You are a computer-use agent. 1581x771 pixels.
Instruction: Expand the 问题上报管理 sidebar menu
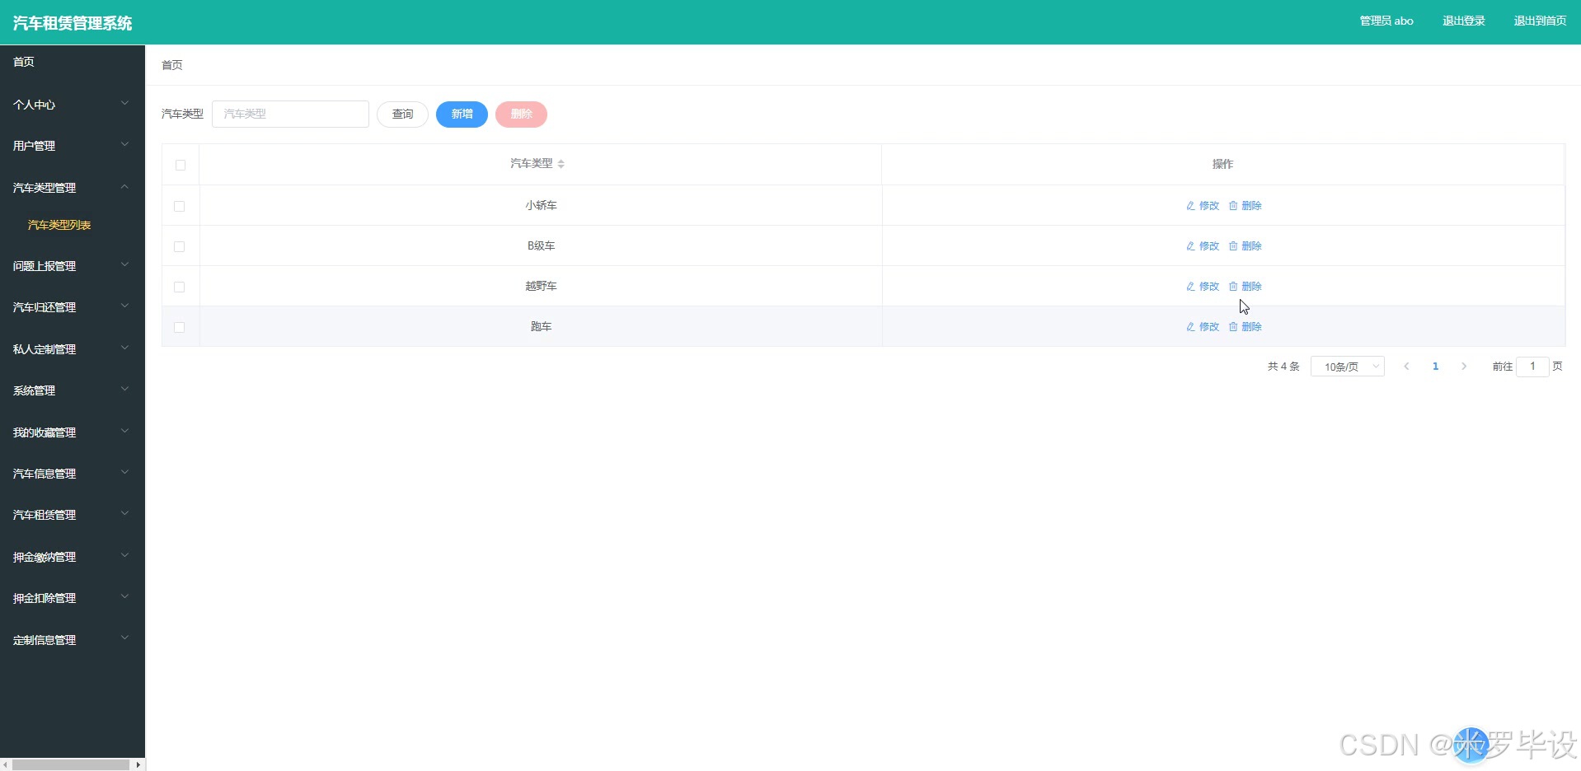click(73, 266)
